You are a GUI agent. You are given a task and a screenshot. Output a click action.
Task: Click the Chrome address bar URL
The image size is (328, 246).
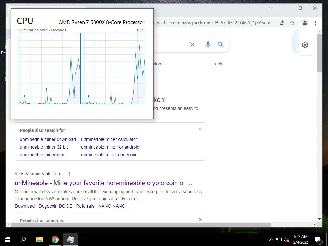pyautogui.click(x=214, y=23)
